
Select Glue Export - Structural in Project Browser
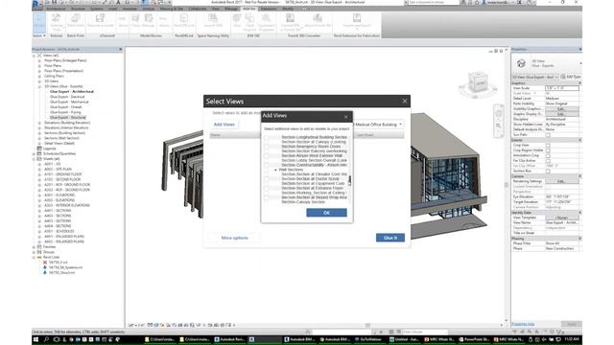click(68, 117)
